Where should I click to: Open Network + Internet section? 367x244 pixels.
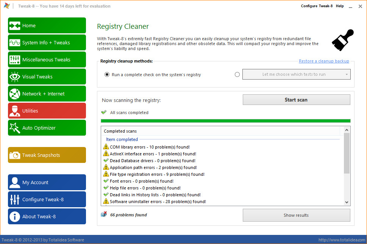tap(47, 94)
